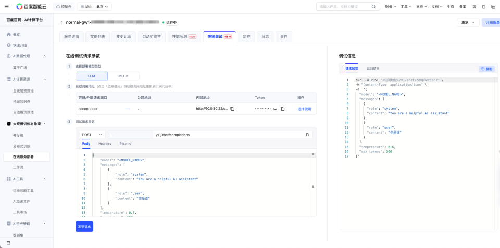This screenshot has height=248, width=500.
Task: Copy the /v1/chat/completions URL
Action: 307,135
